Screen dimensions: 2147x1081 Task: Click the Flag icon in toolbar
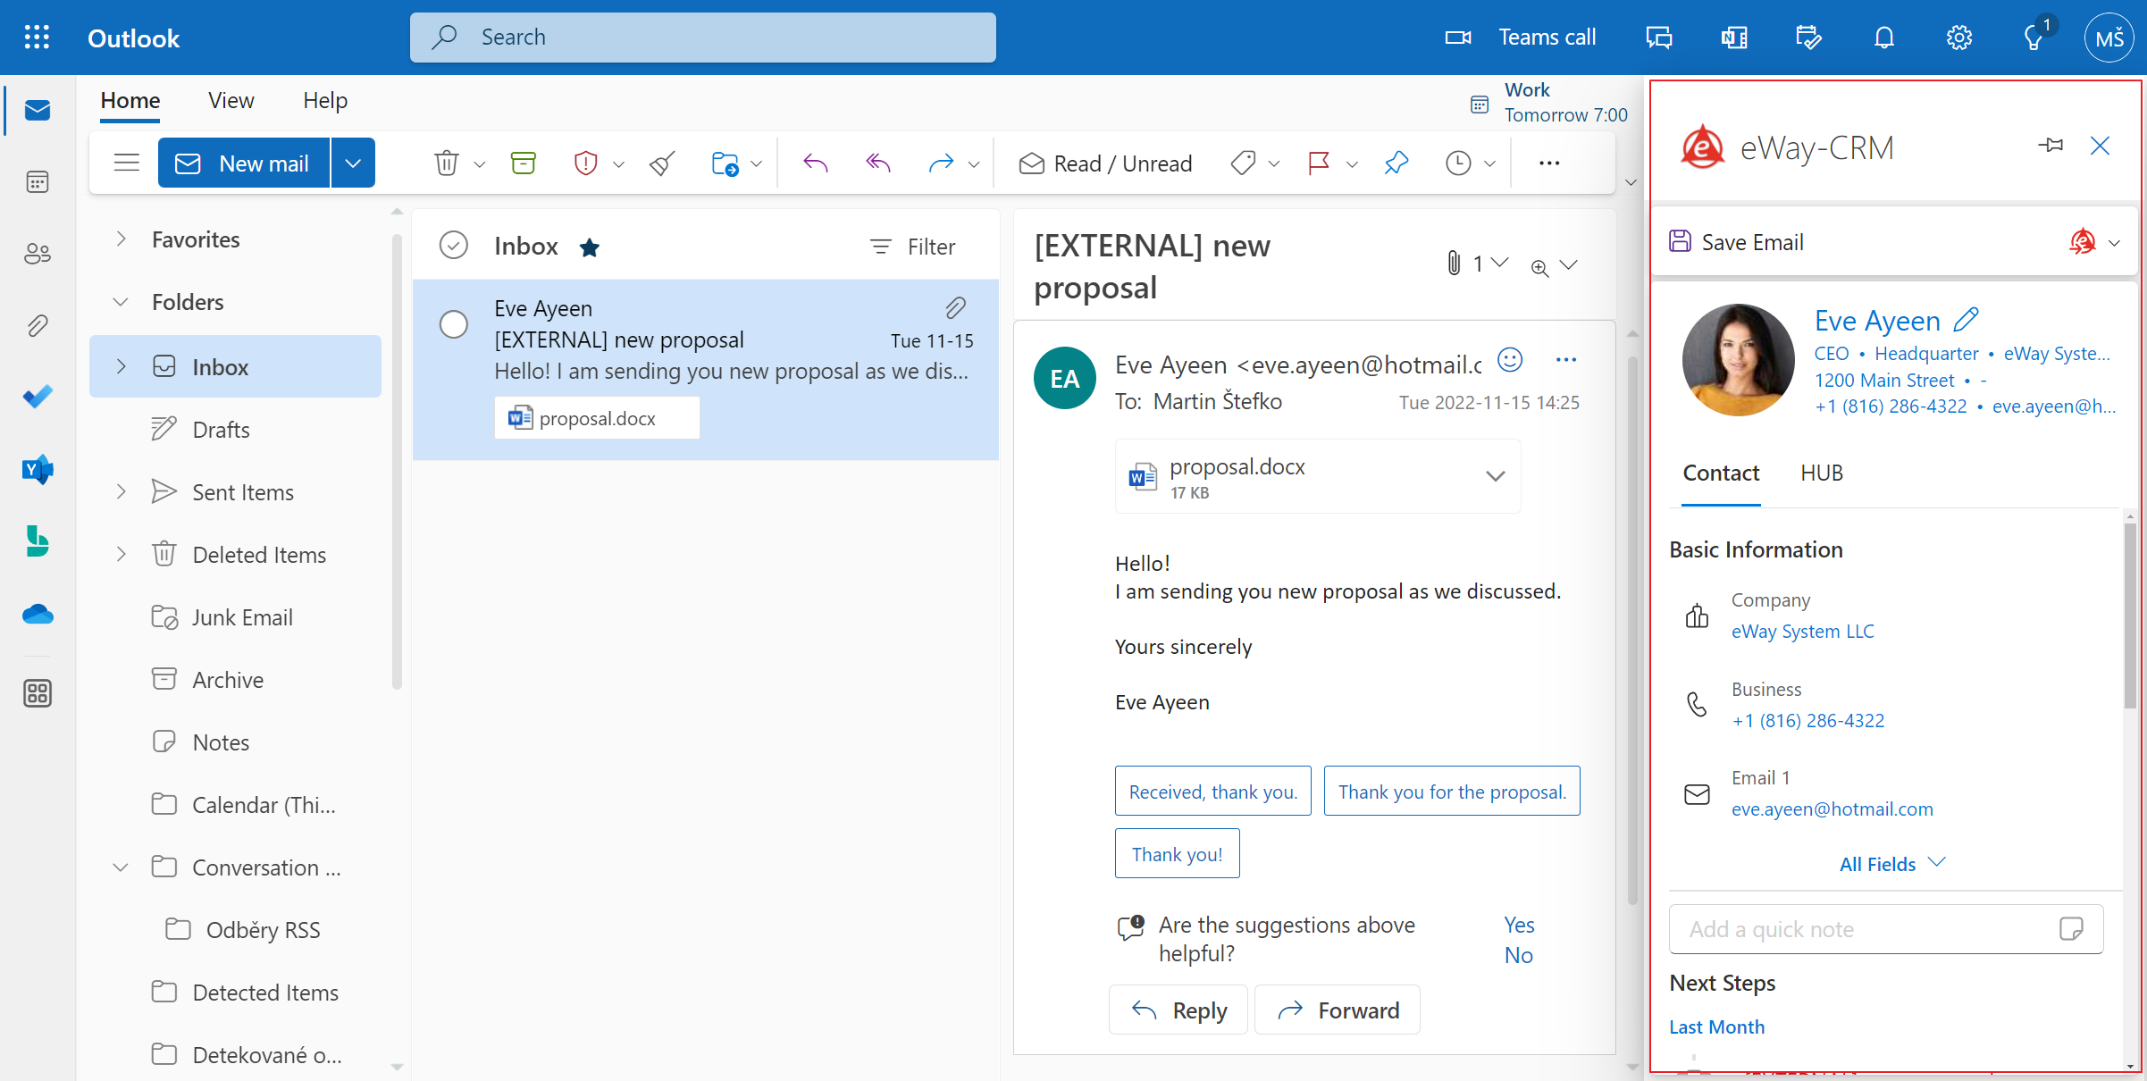point(1319,163)
